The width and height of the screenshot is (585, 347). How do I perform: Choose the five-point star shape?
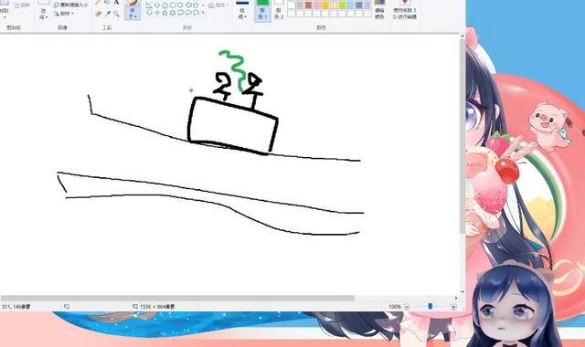[165, 13]
